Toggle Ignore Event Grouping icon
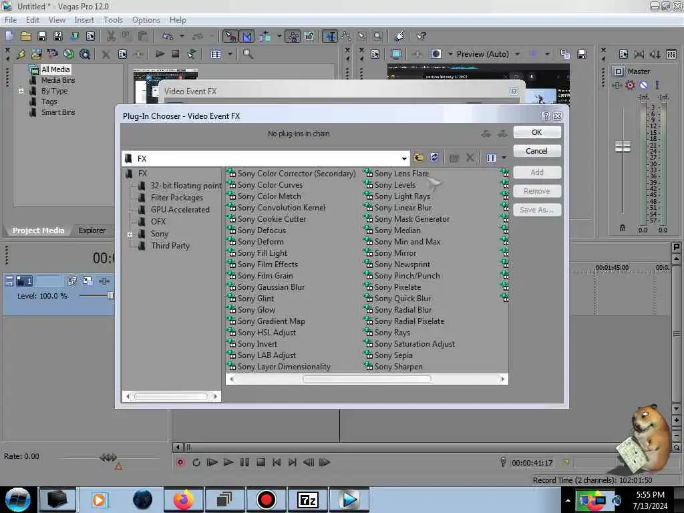The height and width of the screenshot is (513, 684). tap(309, 36)
